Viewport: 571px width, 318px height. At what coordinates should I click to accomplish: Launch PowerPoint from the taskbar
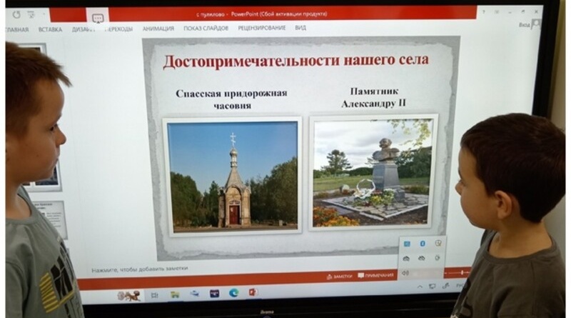click(253, 293)
